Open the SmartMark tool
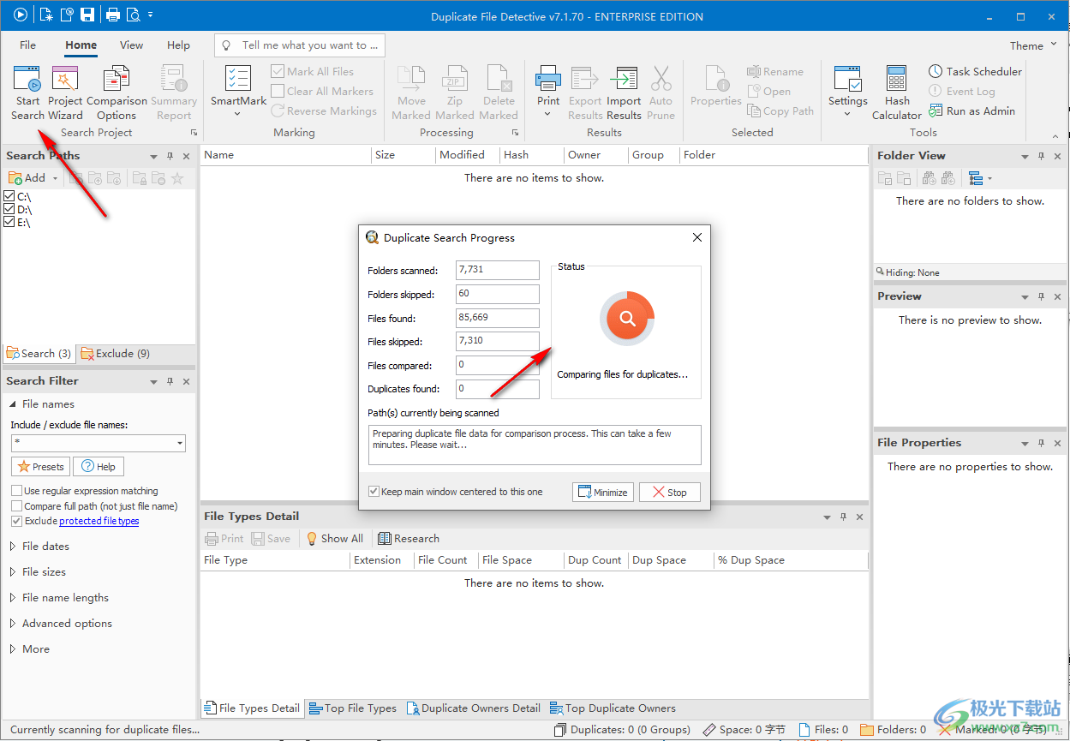This screenshot has width=1070, height=741. coord(238,92)
